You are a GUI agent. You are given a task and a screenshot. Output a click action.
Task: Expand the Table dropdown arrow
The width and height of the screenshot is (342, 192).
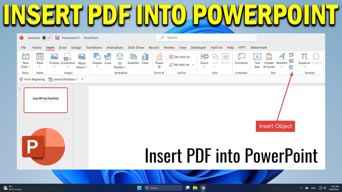[40, 67]
